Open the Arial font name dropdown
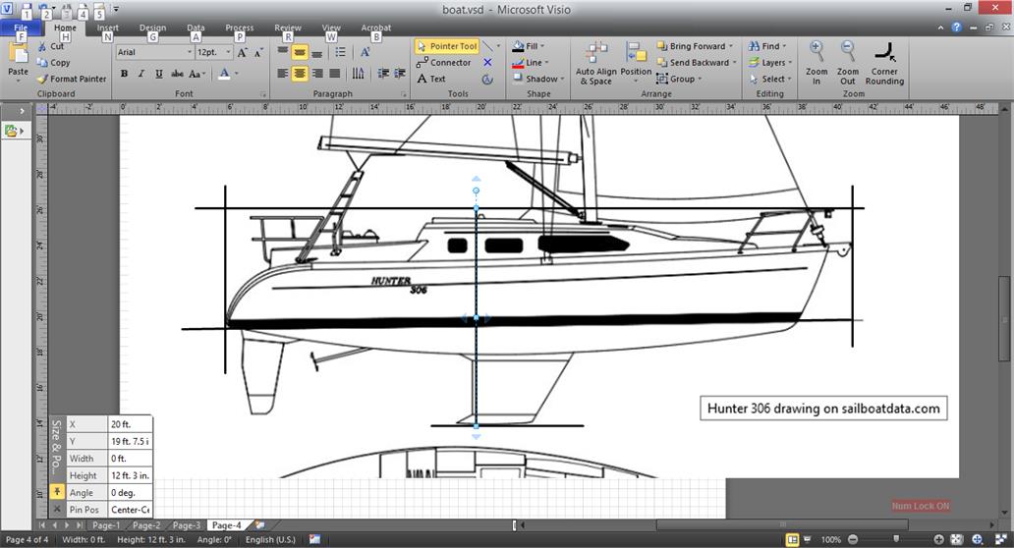The image size is (1014, 548). [190, 52]
